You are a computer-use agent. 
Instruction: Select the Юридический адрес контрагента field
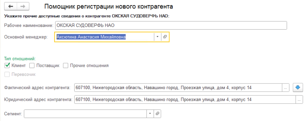click(185, 100)
